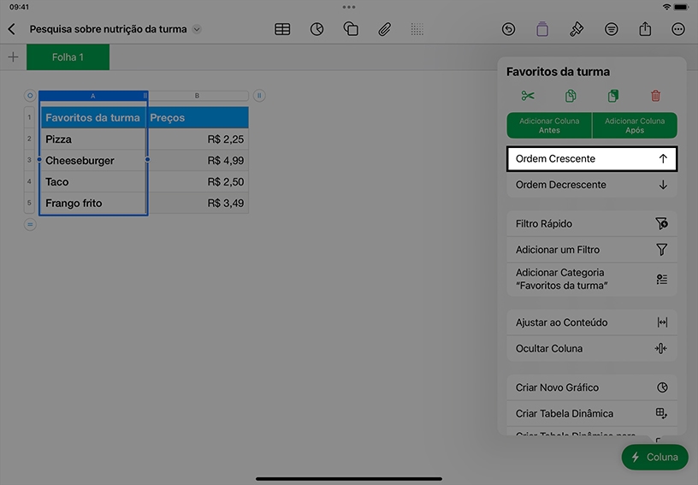Image resolution: width=698 pixels, height=485 pixels.
Task: Select the Pizza cell
Action: click(x=93, y=139)
